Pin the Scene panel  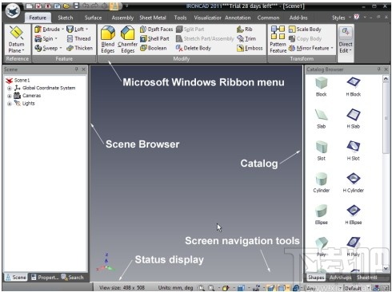pyautogui.click(x=77, y=69)
